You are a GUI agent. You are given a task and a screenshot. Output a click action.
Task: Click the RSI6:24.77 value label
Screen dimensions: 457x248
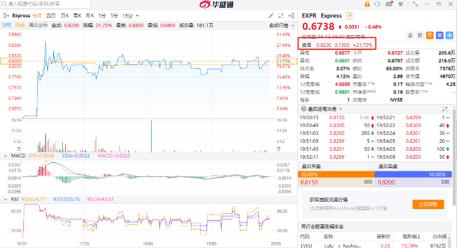point(34,199)
